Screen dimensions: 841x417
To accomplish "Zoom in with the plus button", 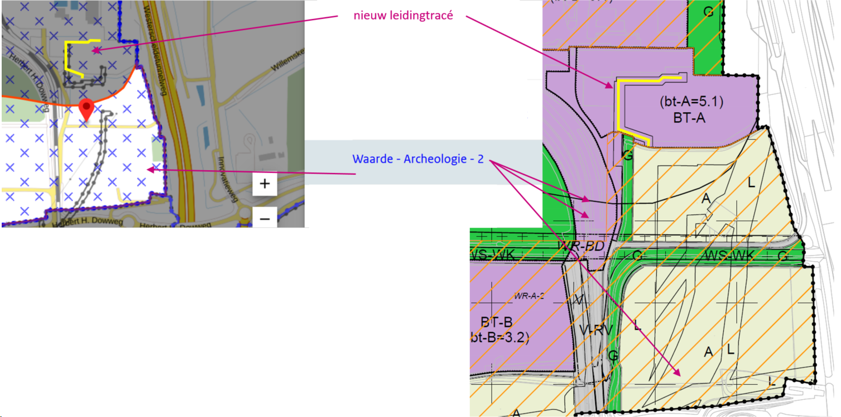I will tap(265, 184).
